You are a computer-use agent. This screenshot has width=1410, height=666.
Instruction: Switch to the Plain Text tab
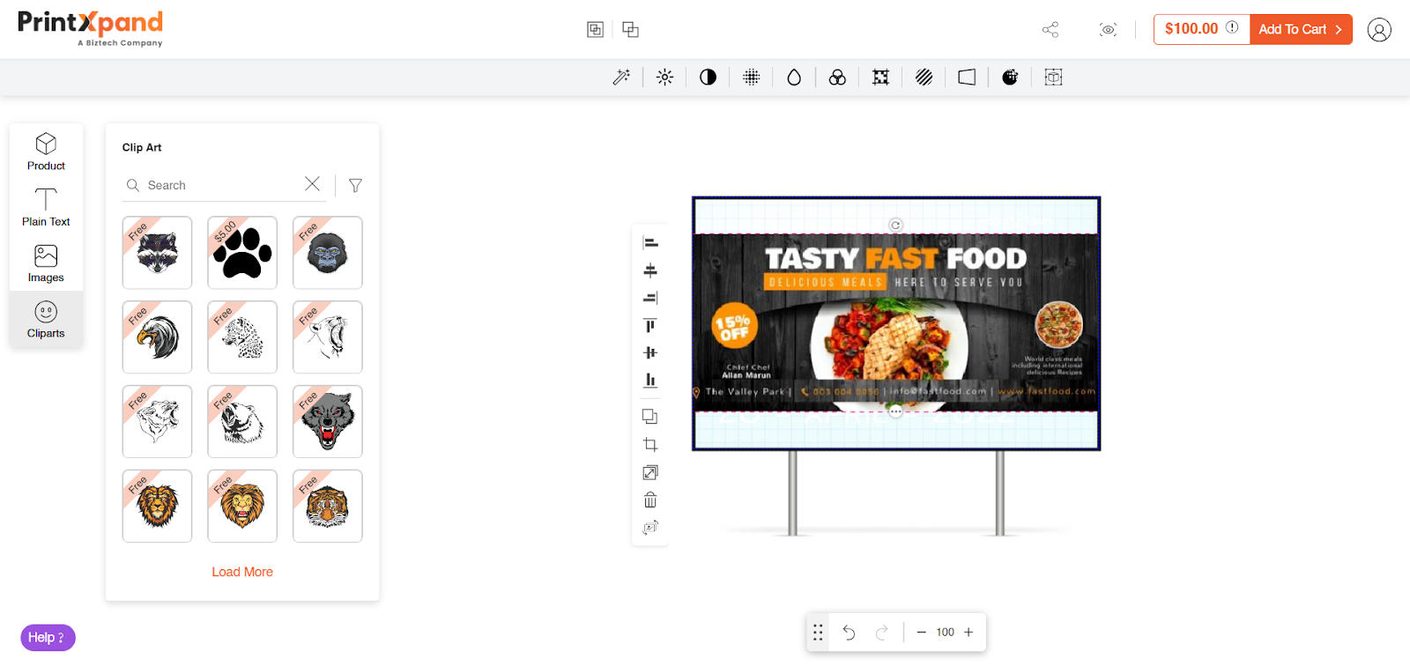pos(46,208)
